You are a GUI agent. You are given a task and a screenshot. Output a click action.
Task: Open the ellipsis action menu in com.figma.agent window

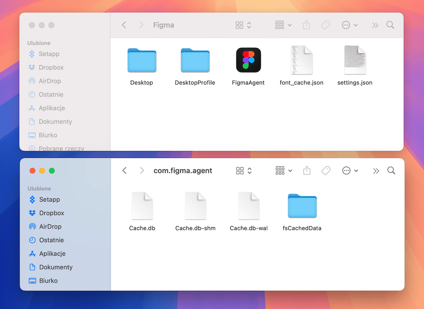click(350, 171)
